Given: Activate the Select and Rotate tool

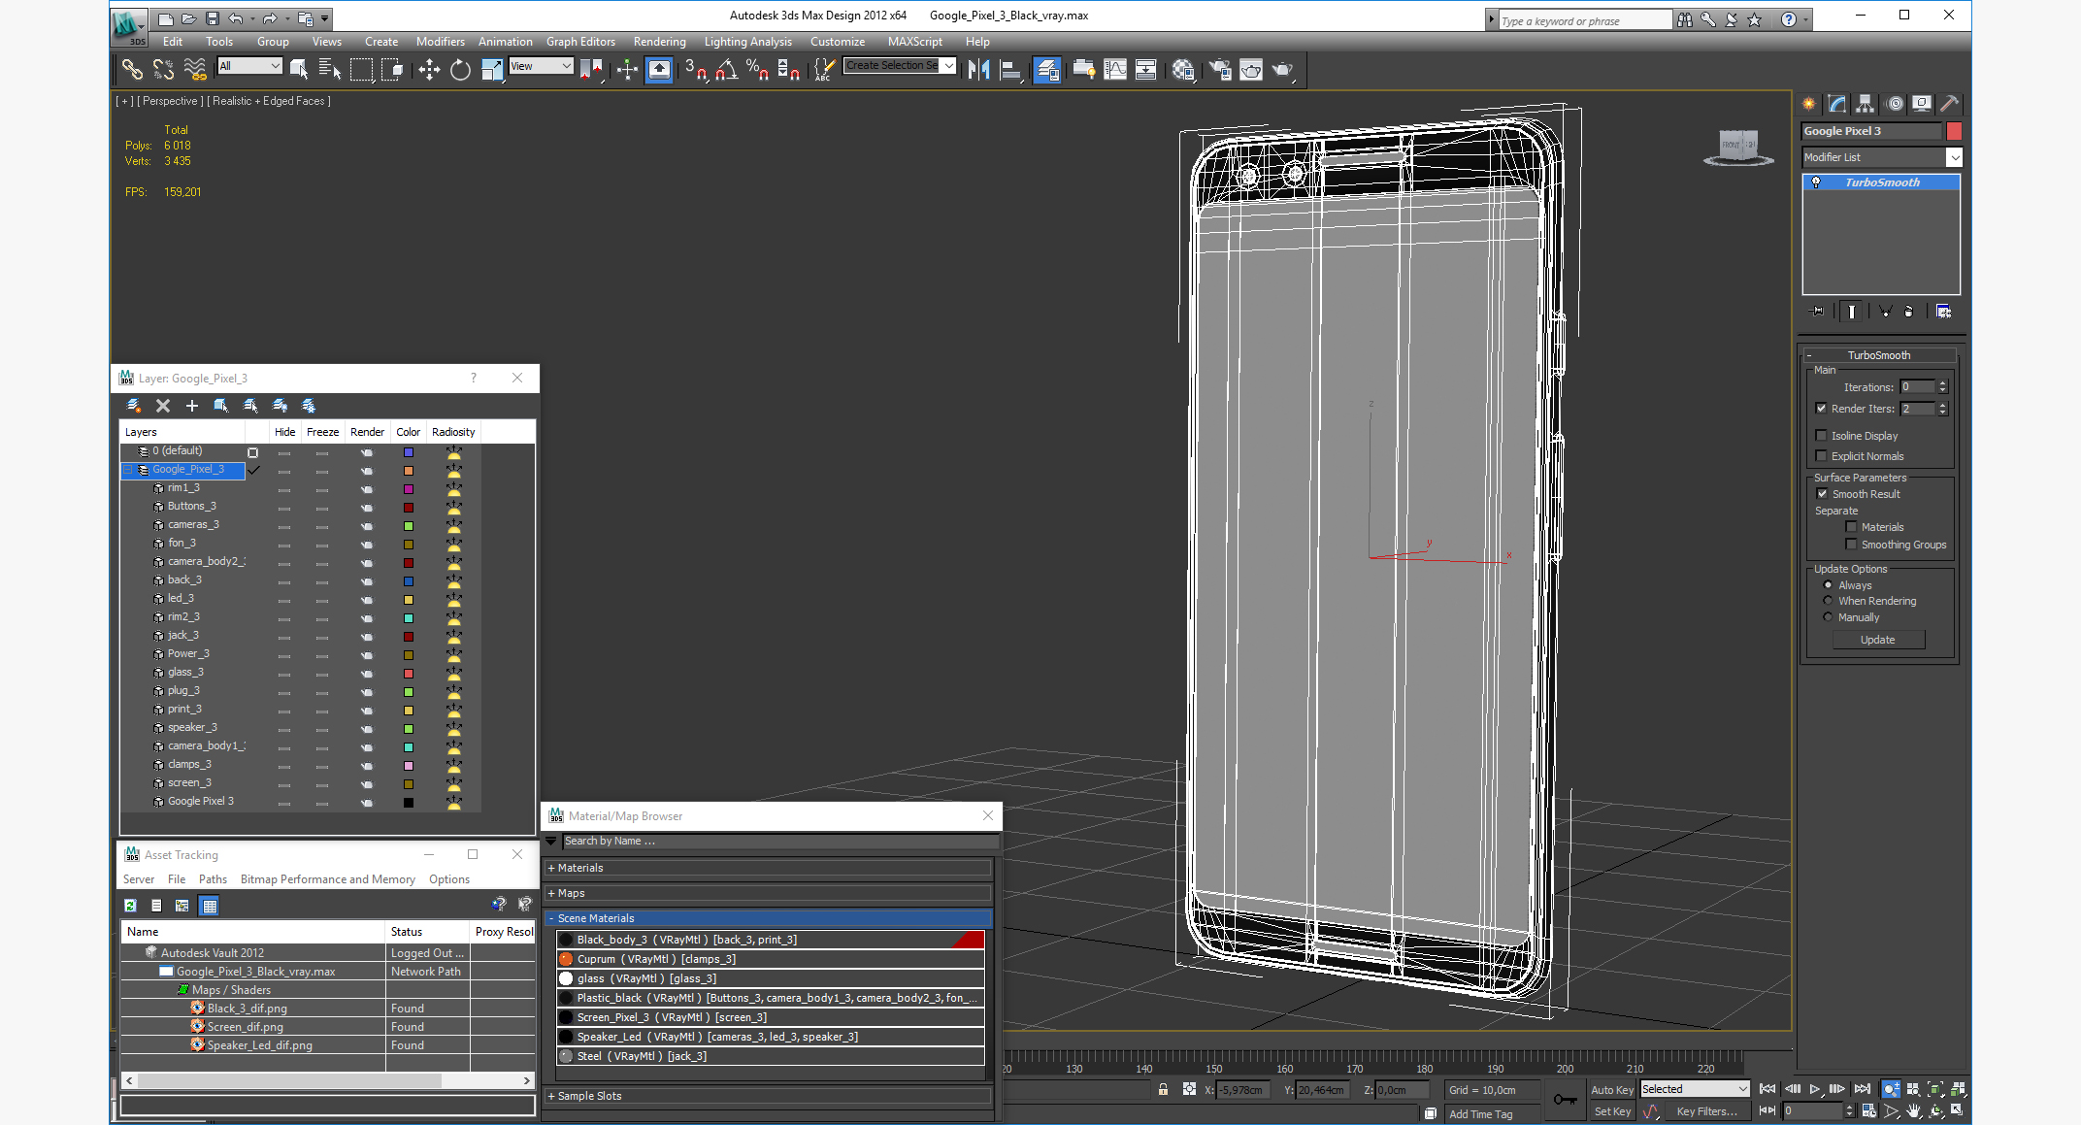Looking at the screenshot, I should 461,69.
